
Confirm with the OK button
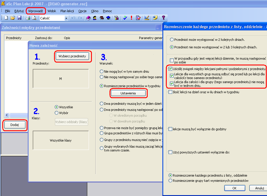[x=234, y=188]
